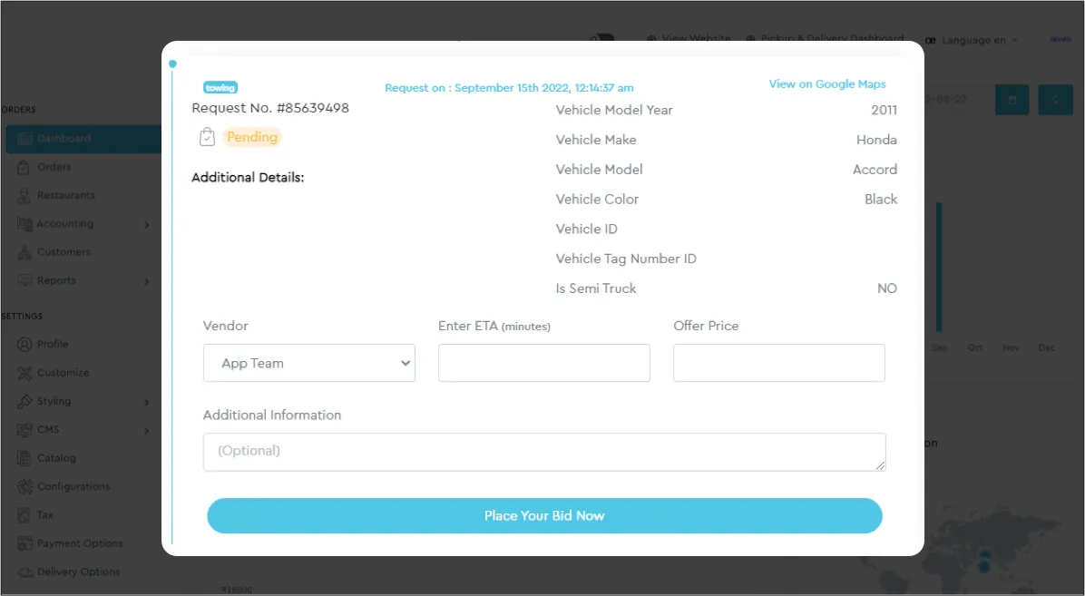Expand the Accounting submenu arrow

pyautogui.click(x=146, y=225)
